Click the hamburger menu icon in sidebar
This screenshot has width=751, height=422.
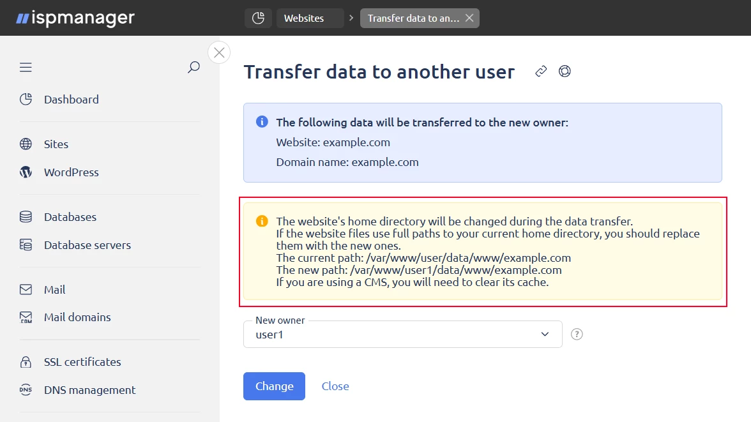click(26, 68)
